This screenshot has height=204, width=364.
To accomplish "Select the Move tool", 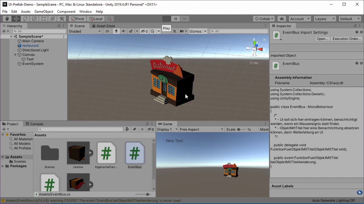I will pos(16,19).
